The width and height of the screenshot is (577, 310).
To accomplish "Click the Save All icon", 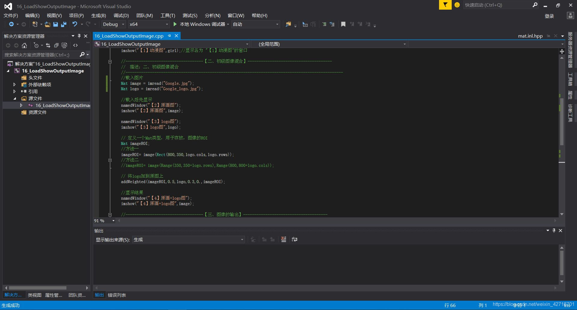I will click(64, 24).
